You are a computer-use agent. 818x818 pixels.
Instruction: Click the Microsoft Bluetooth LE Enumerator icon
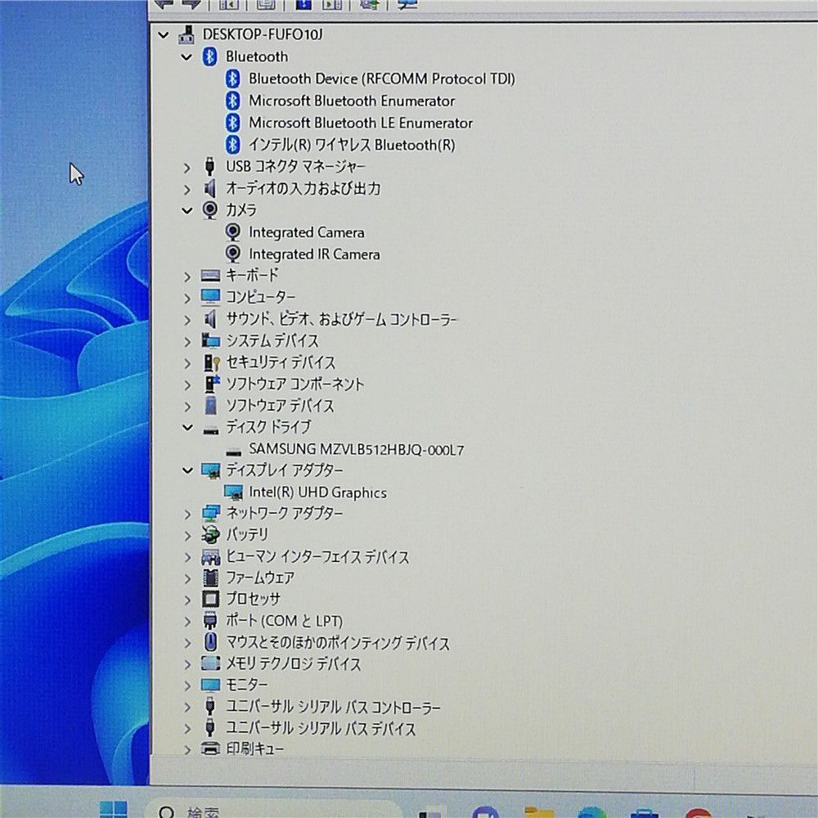232,123
